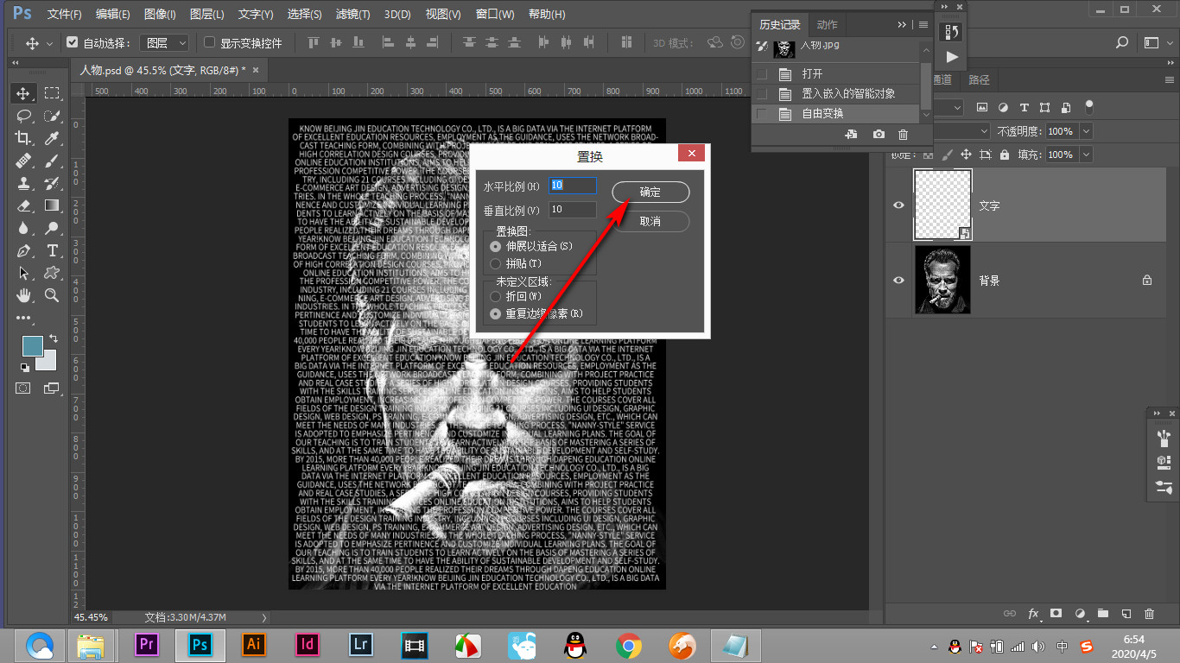The height and width of the screenshot is (663, 1180).
Task: Select the 拼贴 radio option
Action: (x=496, y=263)
